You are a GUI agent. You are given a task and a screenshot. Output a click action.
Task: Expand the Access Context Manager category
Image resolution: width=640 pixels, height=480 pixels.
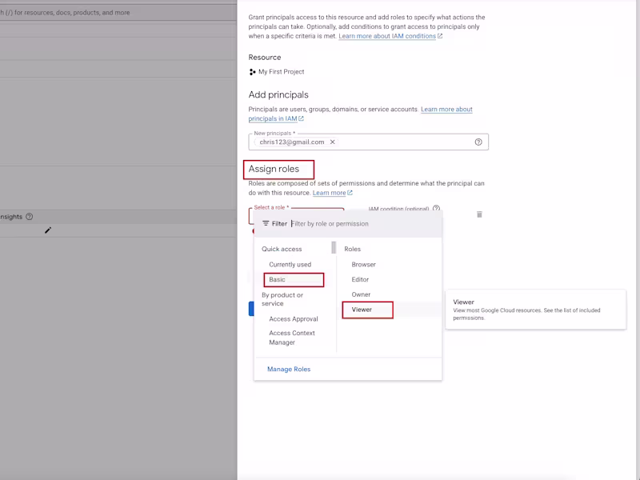coord(292,337)
